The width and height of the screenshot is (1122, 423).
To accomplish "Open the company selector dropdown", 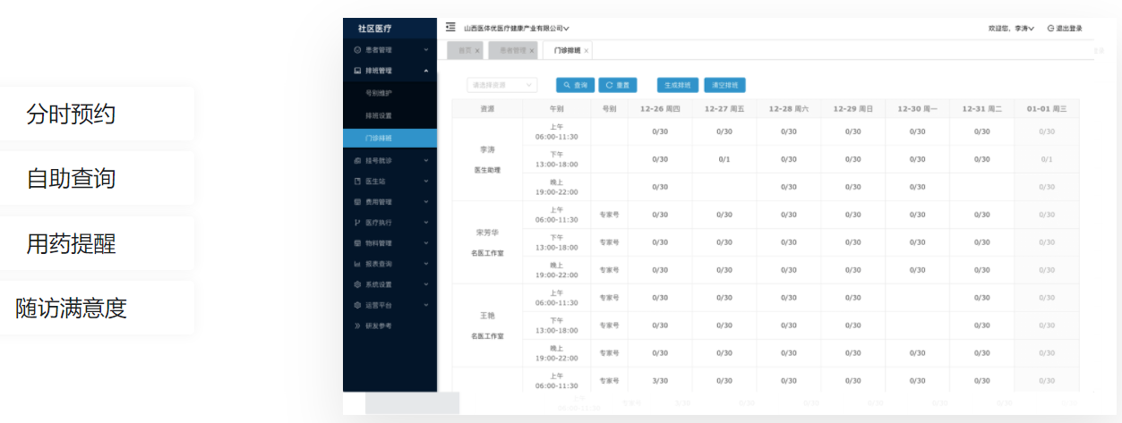I will 517,29.
